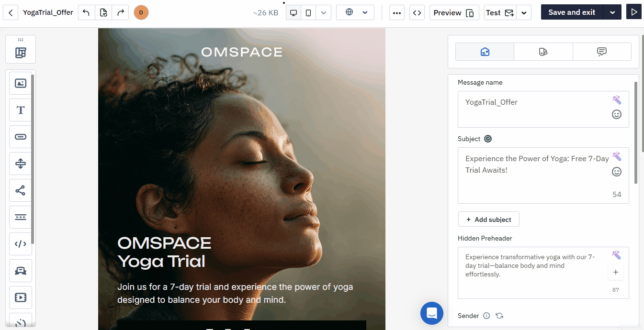Check the Subject validation icon
The height and width of the screenshot is (330, 644).
pos(488,139)
